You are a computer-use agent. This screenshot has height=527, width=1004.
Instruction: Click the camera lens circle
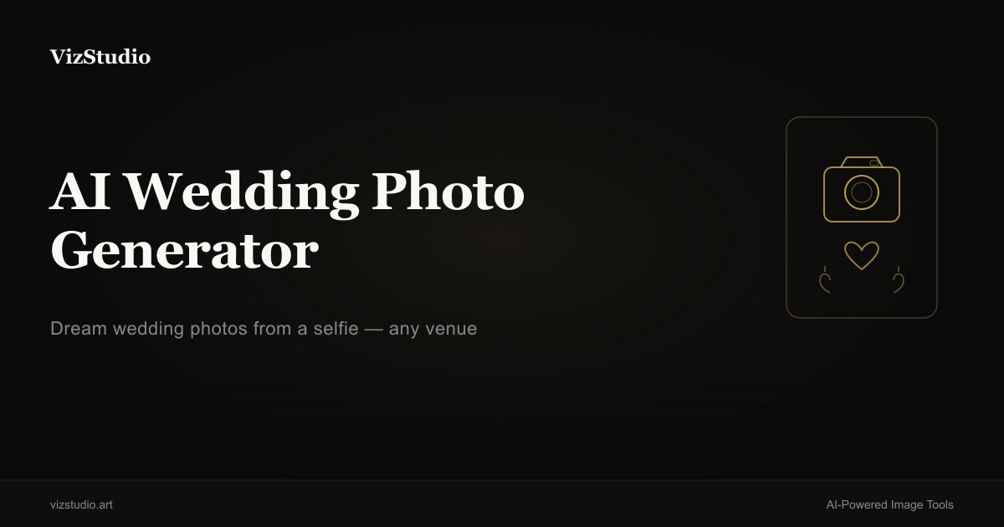862,193
